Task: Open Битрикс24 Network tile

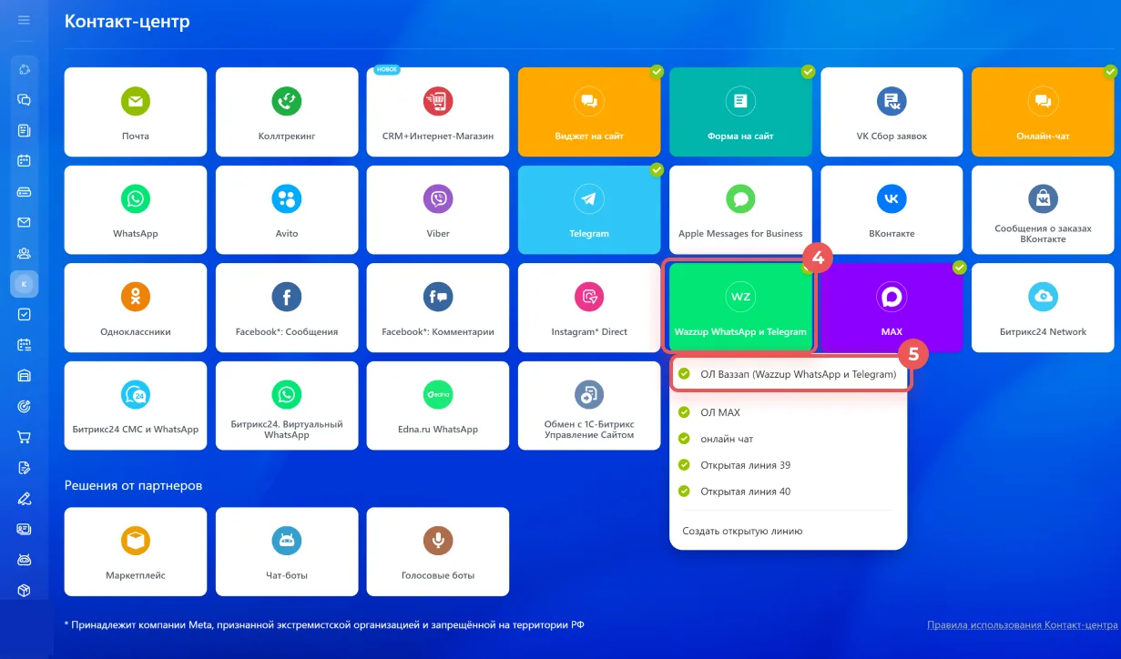Action: 1043,308
